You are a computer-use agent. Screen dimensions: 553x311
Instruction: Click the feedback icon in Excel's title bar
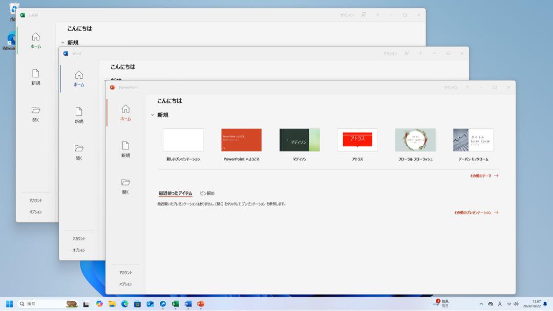[363, 15]
